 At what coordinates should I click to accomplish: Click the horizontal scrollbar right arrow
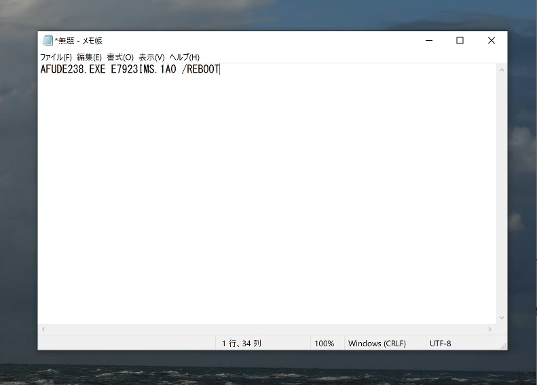point(489,329)
